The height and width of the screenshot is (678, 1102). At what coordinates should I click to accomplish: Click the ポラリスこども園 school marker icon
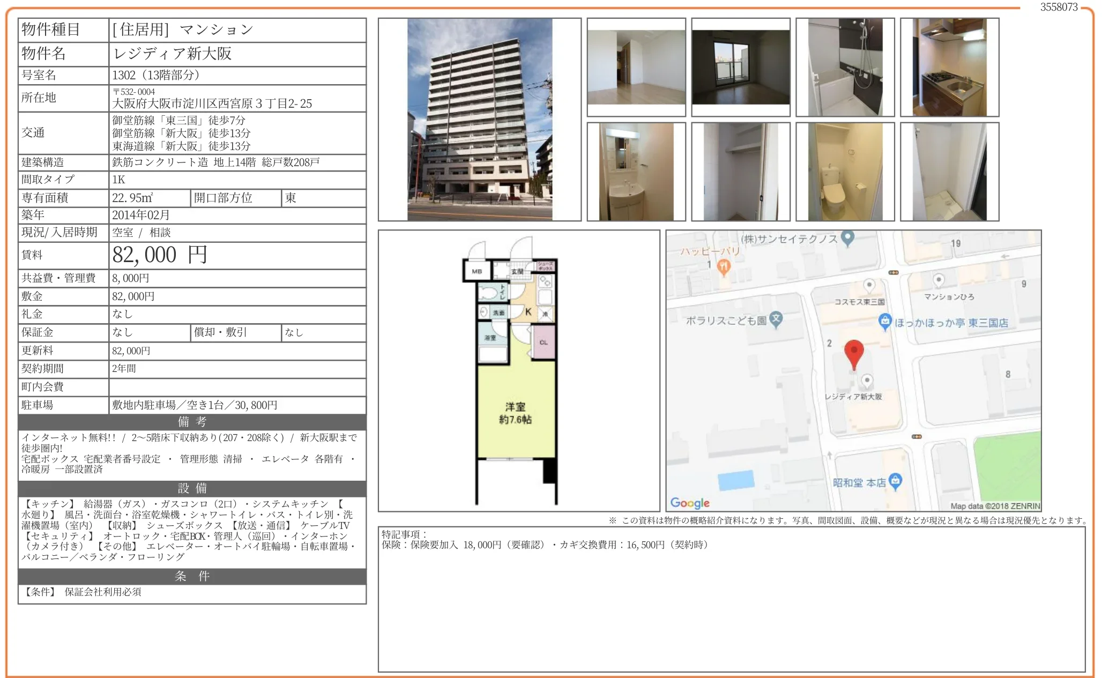click(x=776, y=319)
